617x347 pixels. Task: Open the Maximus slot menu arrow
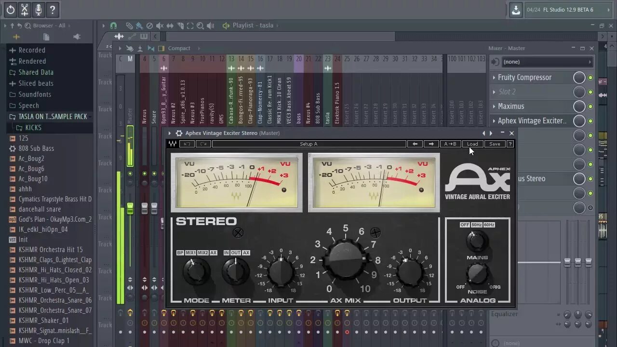(494, 107)
